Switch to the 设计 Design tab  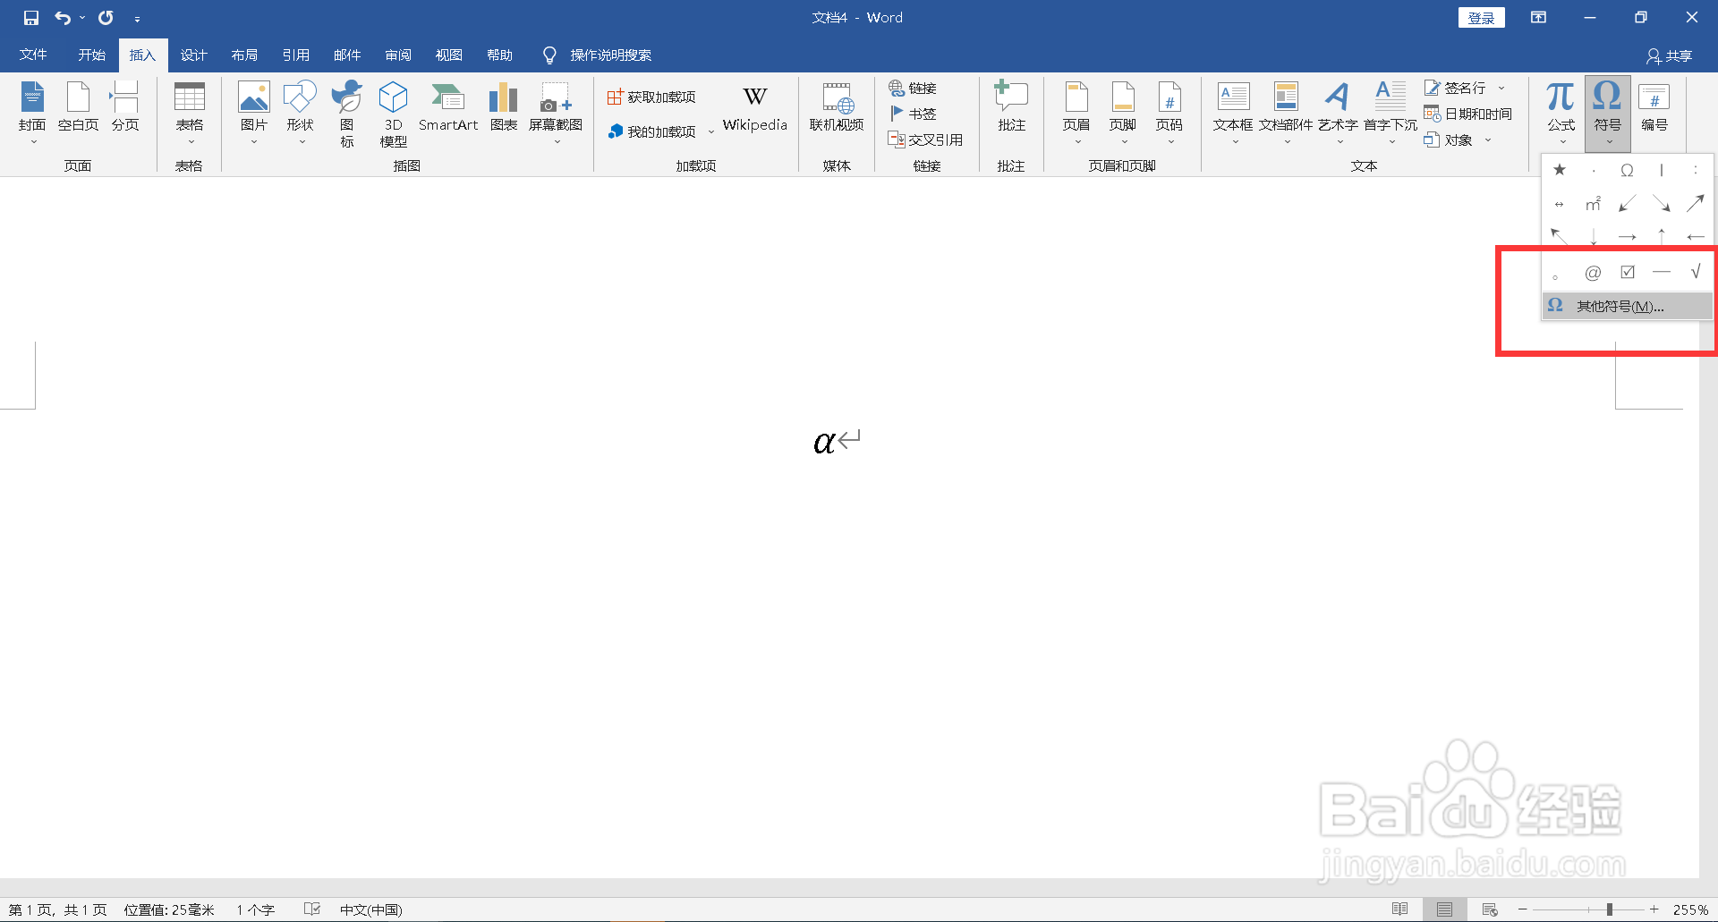193,55
